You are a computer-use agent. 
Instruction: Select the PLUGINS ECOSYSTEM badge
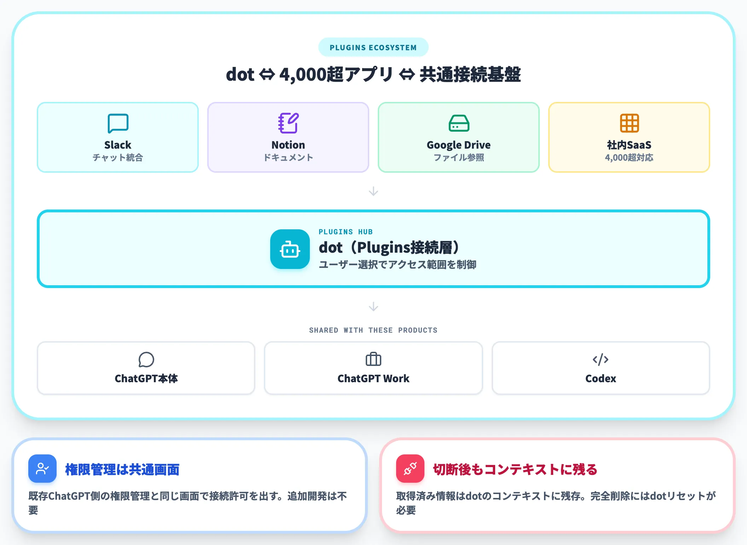[373, 47]
